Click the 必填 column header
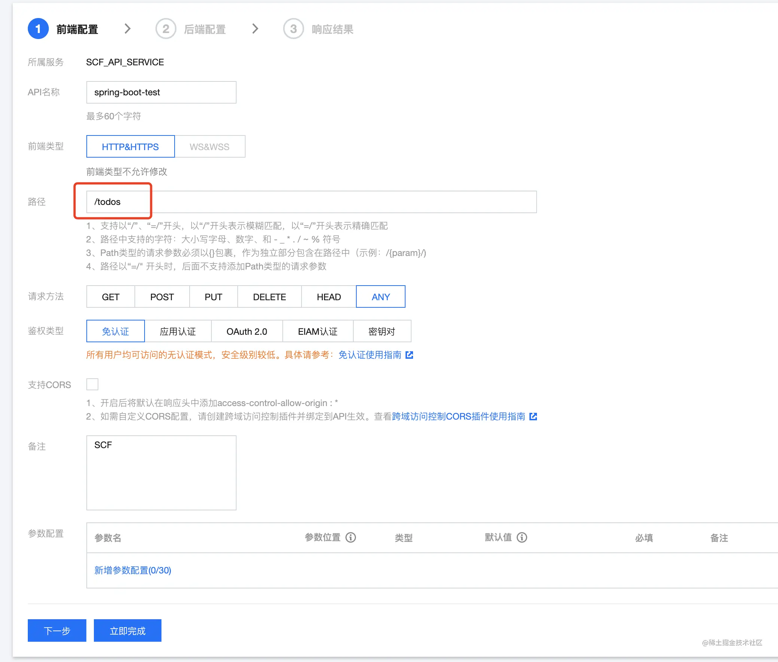 [644, 538]
